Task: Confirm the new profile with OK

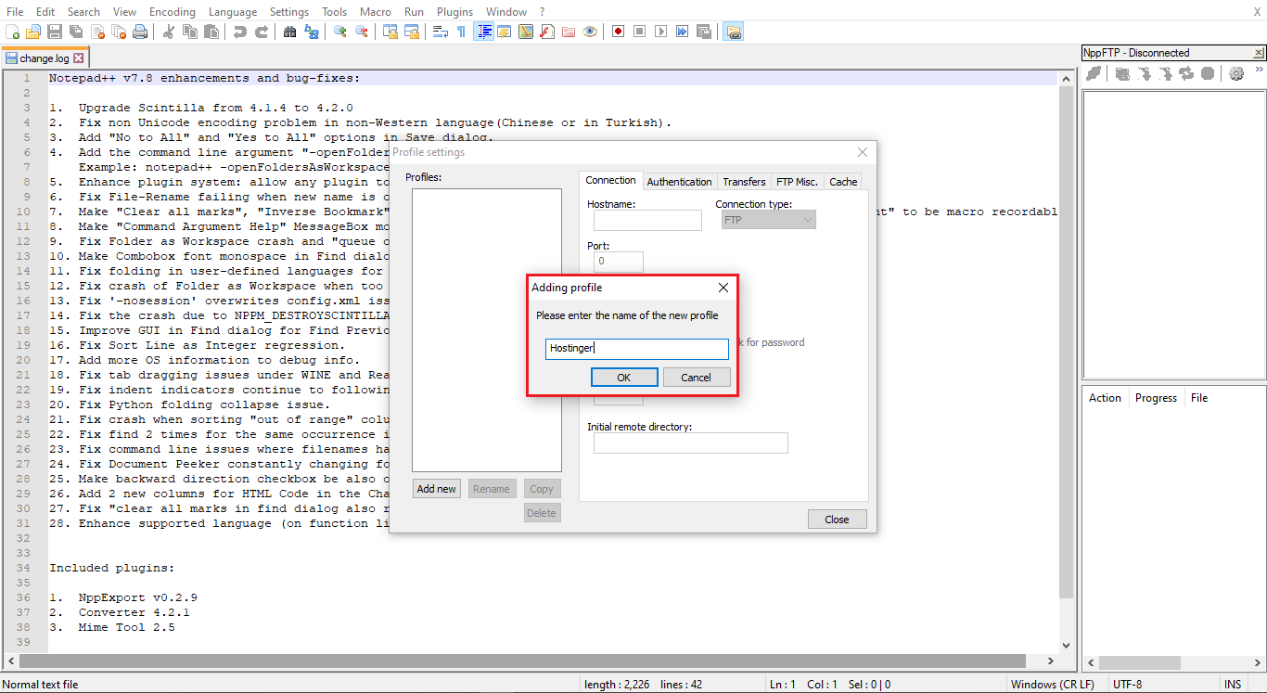Action: tap(623, 377)
